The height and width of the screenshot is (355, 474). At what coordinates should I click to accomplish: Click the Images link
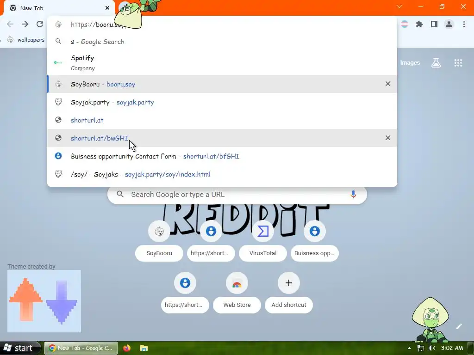tap(410, 63)
